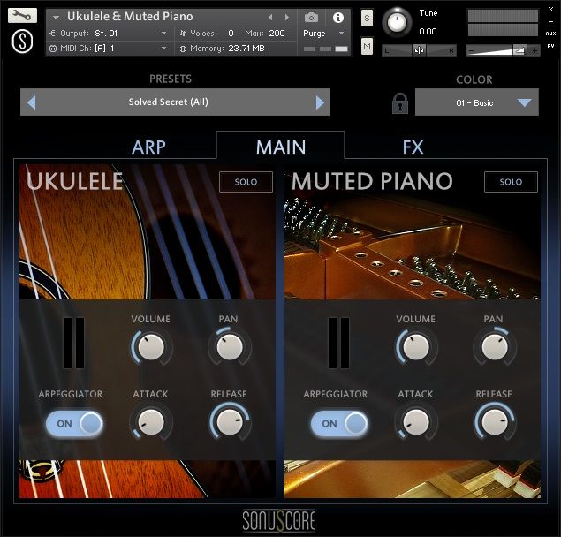Open the camera snapshot view
This screenshot has height=537, width=561.
(311, 17)
